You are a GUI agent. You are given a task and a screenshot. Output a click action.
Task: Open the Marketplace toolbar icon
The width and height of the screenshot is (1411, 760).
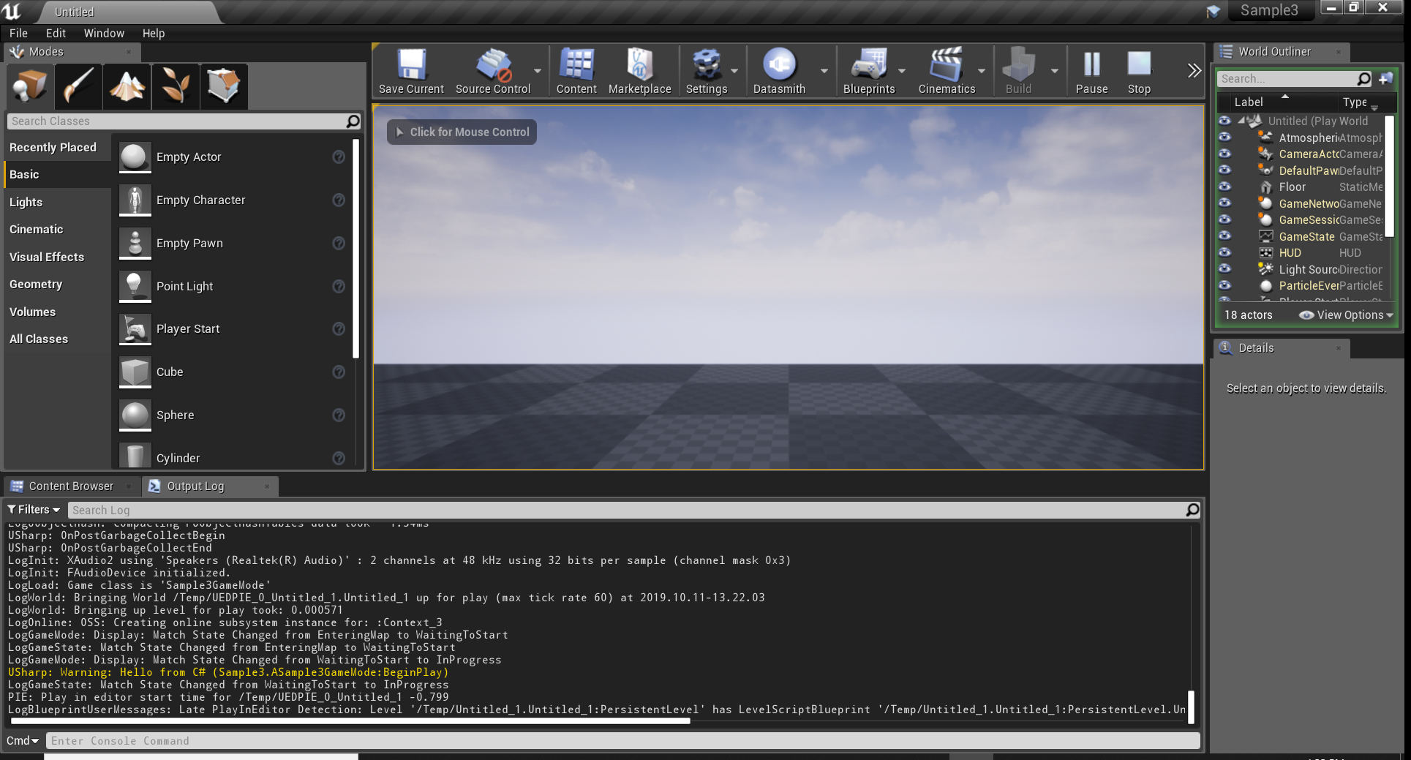(x=639, y=64)
